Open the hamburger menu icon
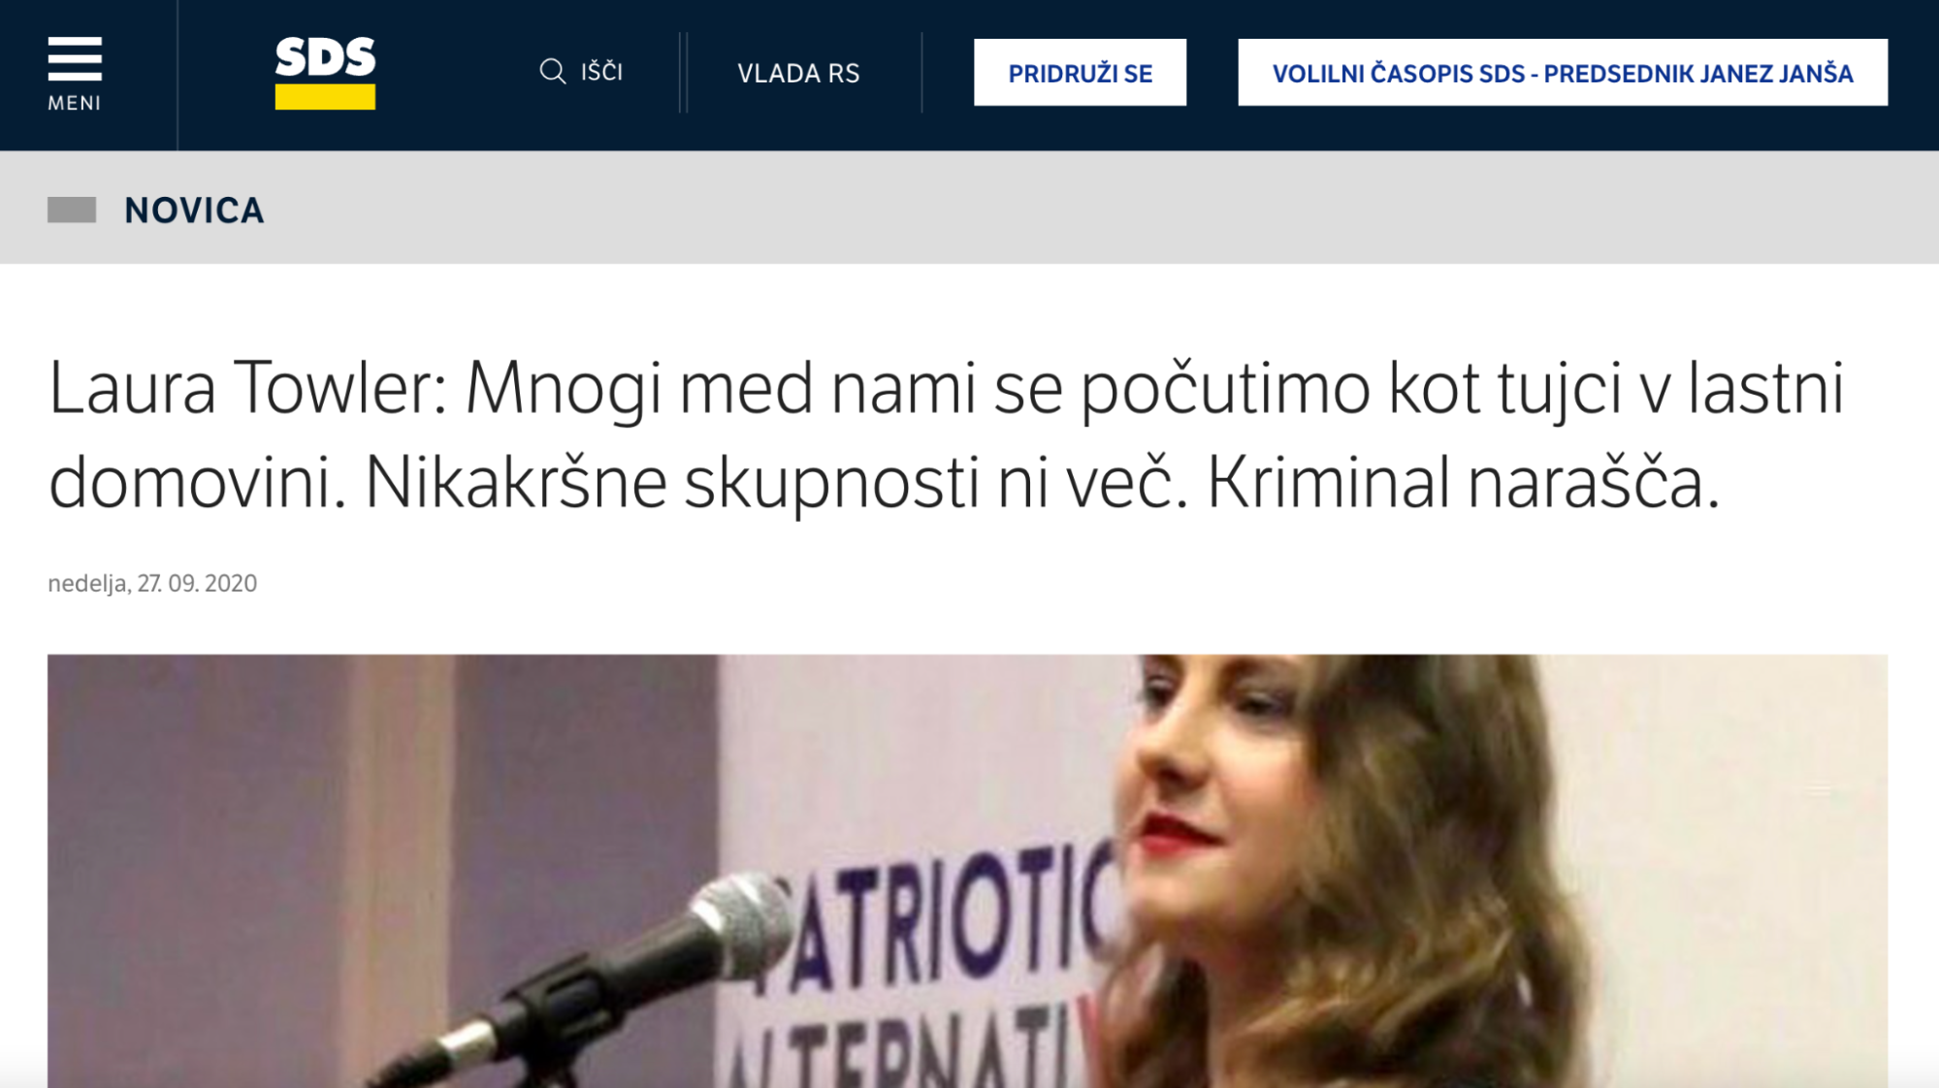 click(x=75, y=59)
